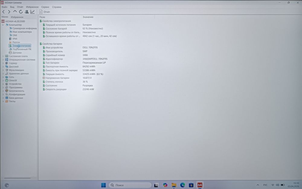Click the Программы category icon
302x189 pixels.
pyautogui.click(x=7, y=88)
